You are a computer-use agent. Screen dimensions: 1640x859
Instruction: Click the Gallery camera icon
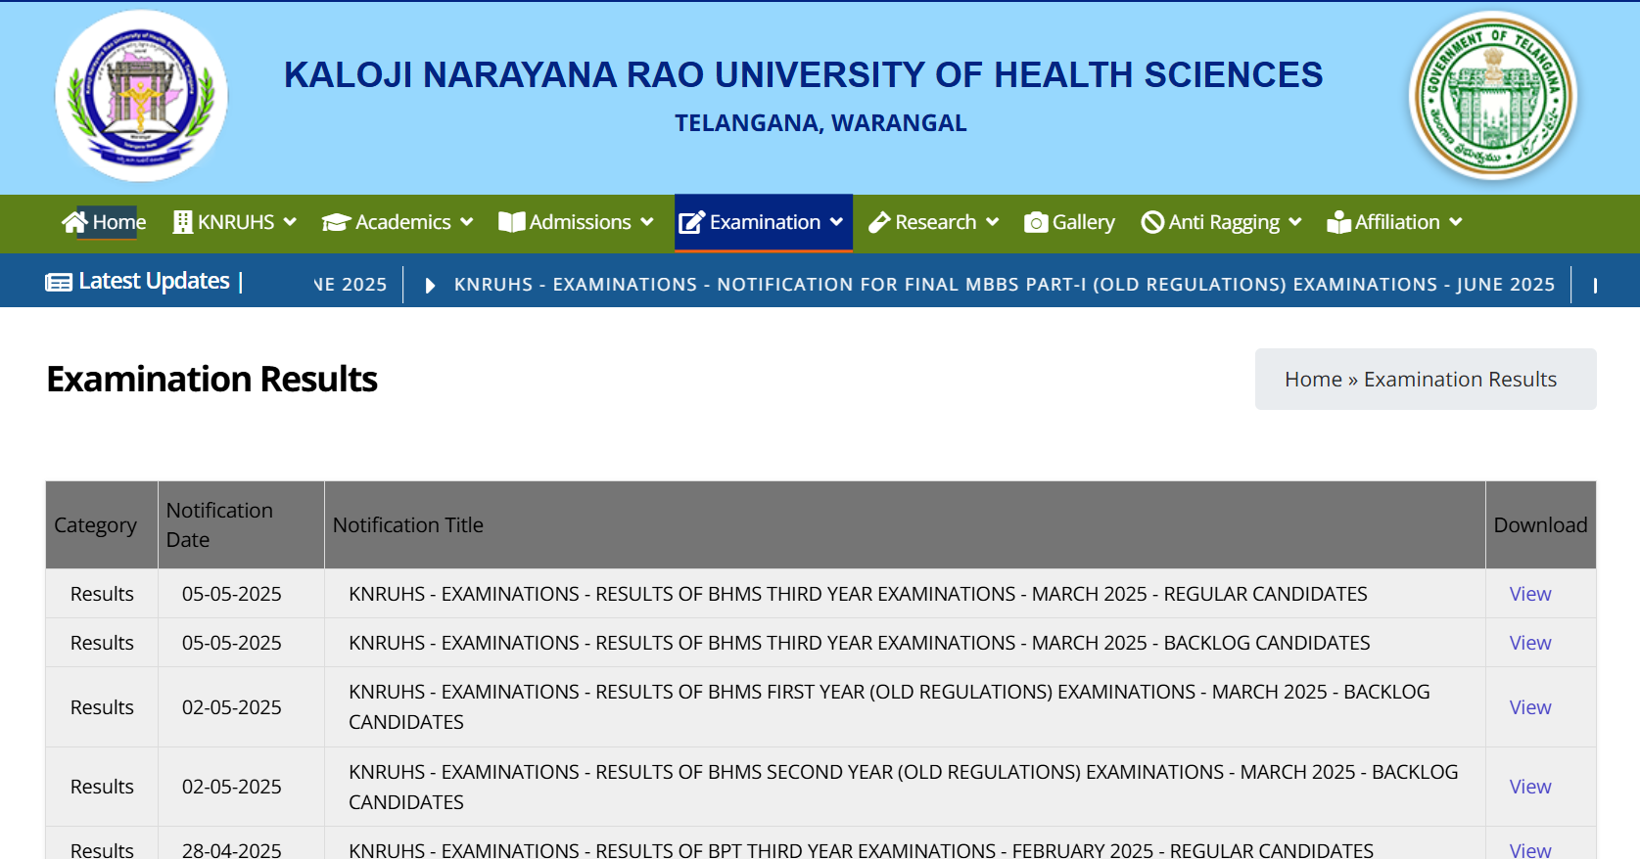coord(1036,223)
